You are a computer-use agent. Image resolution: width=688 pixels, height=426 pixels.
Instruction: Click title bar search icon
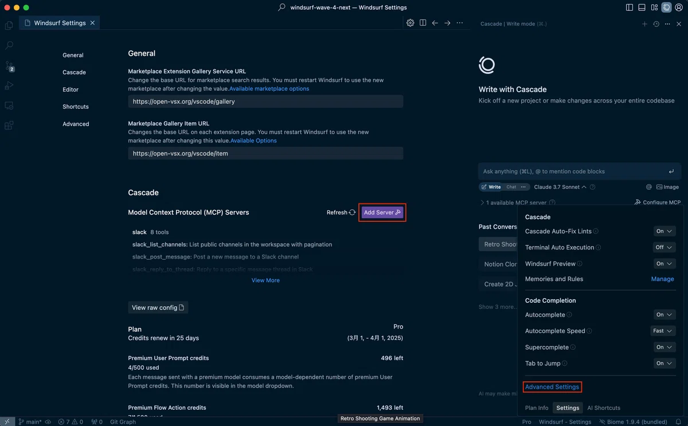[282, 7]
